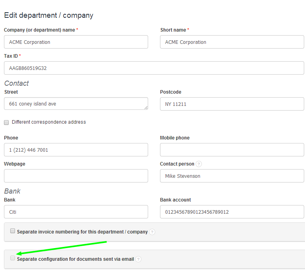Click the 'Webpage' label
Viewport: 305px width, 273px height.
pos(15,164)
